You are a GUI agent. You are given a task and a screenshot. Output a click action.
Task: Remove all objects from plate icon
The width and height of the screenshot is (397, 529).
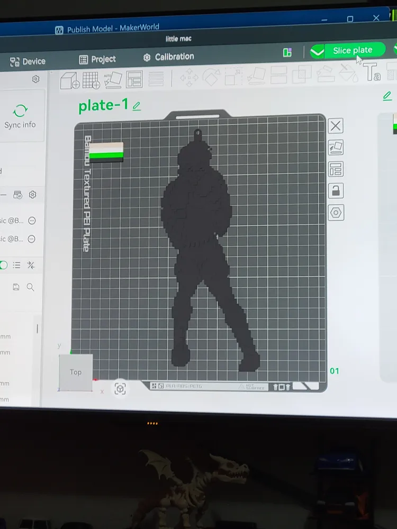click(x=335, y=126)
